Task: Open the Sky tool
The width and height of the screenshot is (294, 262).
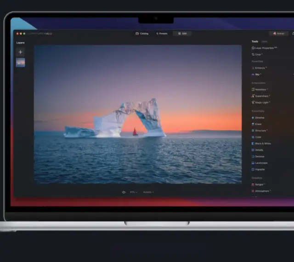Action: click(256, 74)
